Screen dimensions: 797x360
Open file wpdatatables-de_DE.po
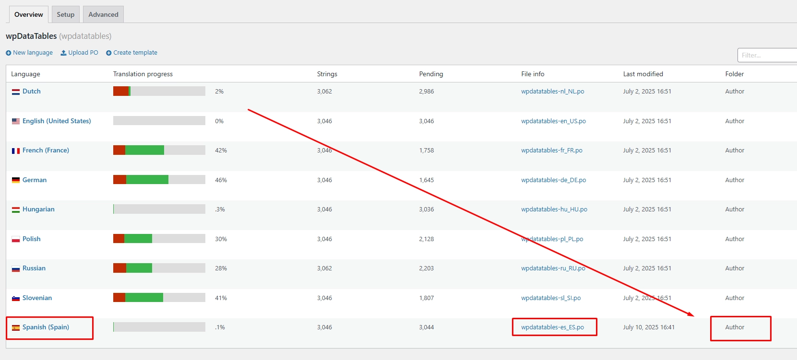[x=554, y=180]
